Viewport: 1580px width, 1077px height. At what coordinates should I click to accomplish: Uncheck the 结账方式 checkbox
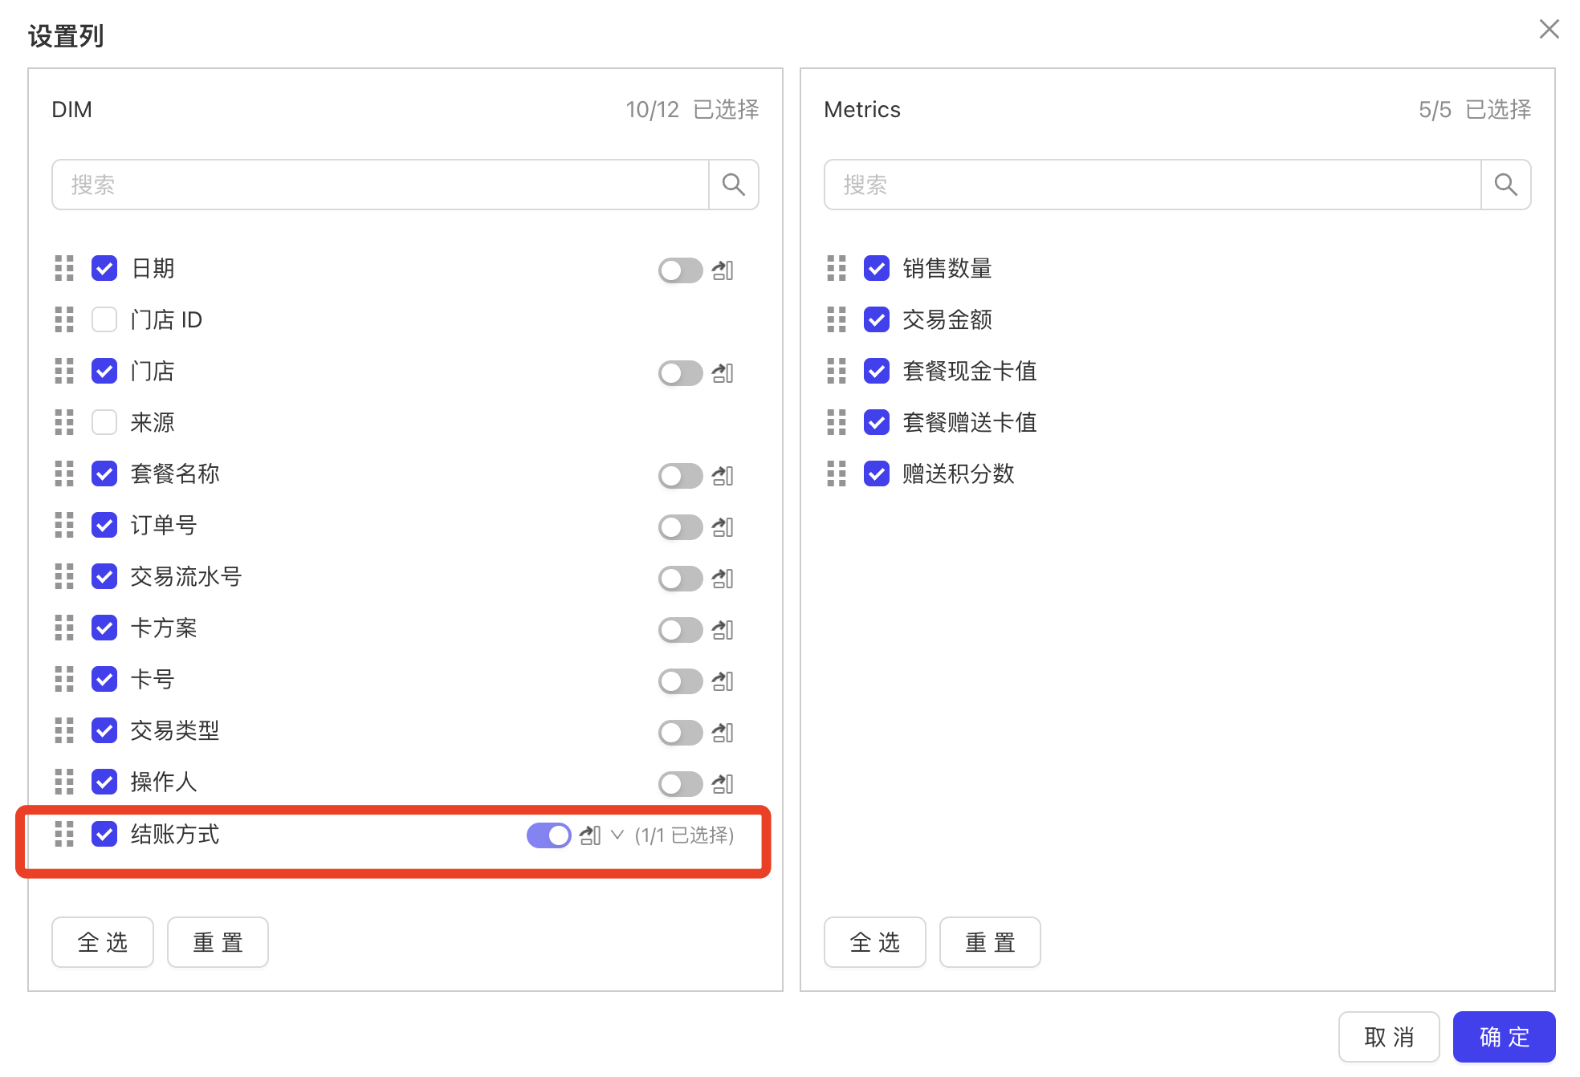pos(104,834)
